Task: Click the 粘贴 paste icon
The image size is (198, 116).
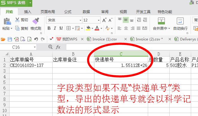Action: (7, 21)
